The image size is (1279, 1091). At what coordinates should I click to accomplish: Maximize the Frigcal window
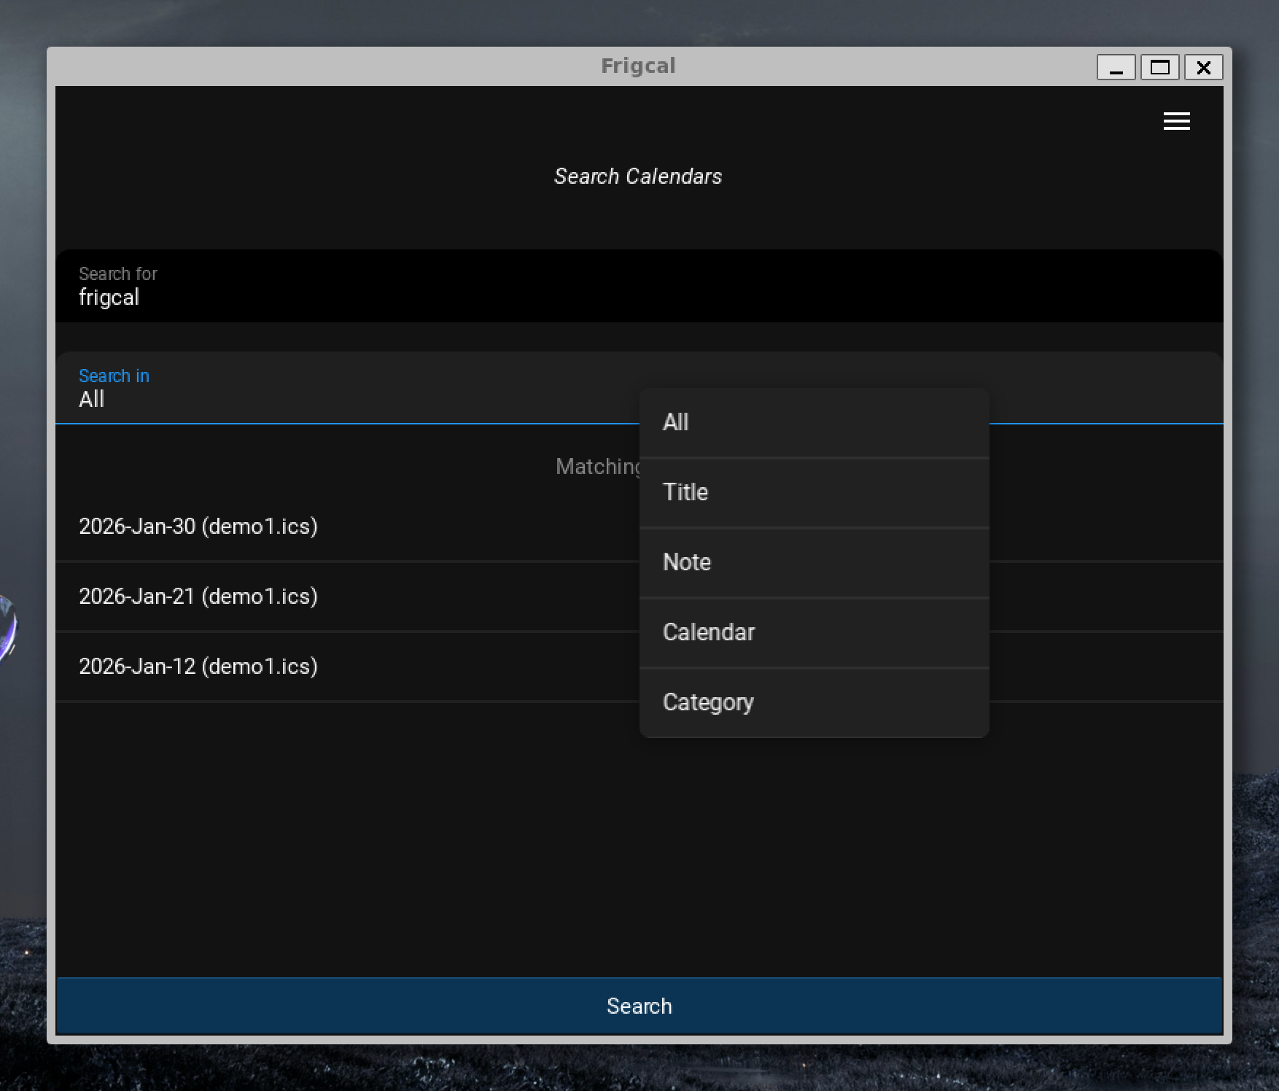coord(1159,68)
